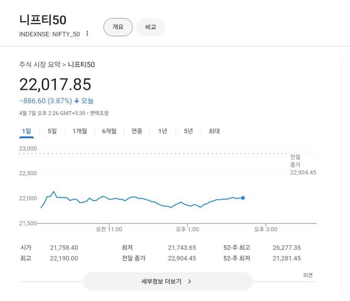Click the blue down arrow near 오늘
Viewport: 350px width, 301px height.
[x=77, y=101]
